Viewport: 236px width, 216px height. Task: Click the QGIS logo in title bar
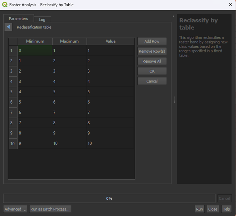coord(5,5)
